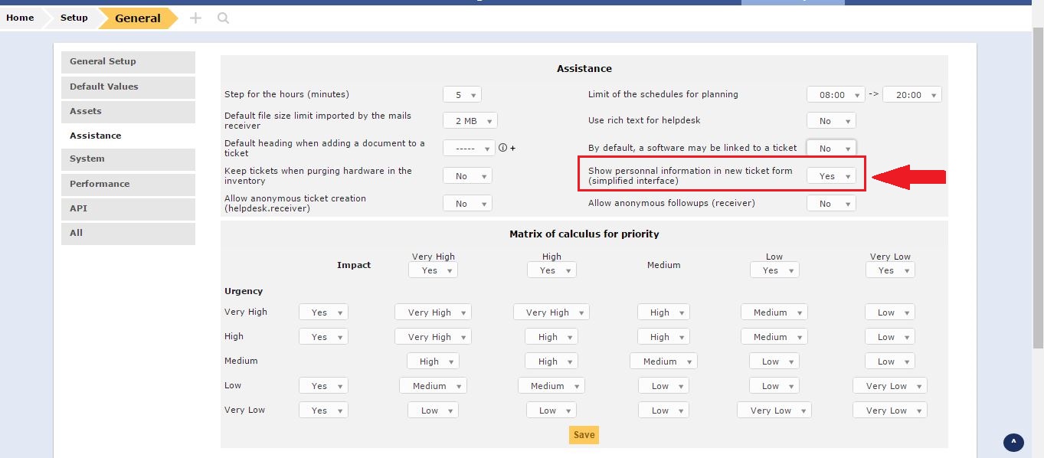The image size is (1044, 458).
Task: Click the info icon beside default heading dropdown
Action: [x=503, y=148]
